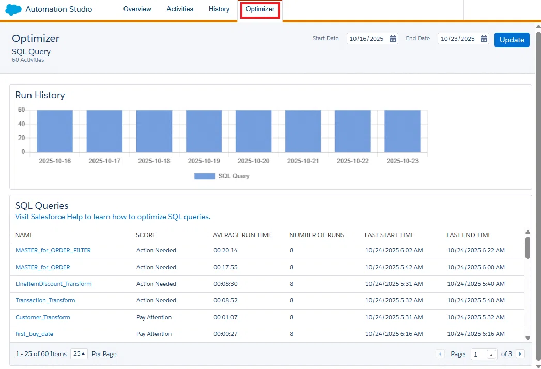The height and width of the screenshot is (369, 541).
Task: Click table scroll-down arrow
Action: coord(528,339)
